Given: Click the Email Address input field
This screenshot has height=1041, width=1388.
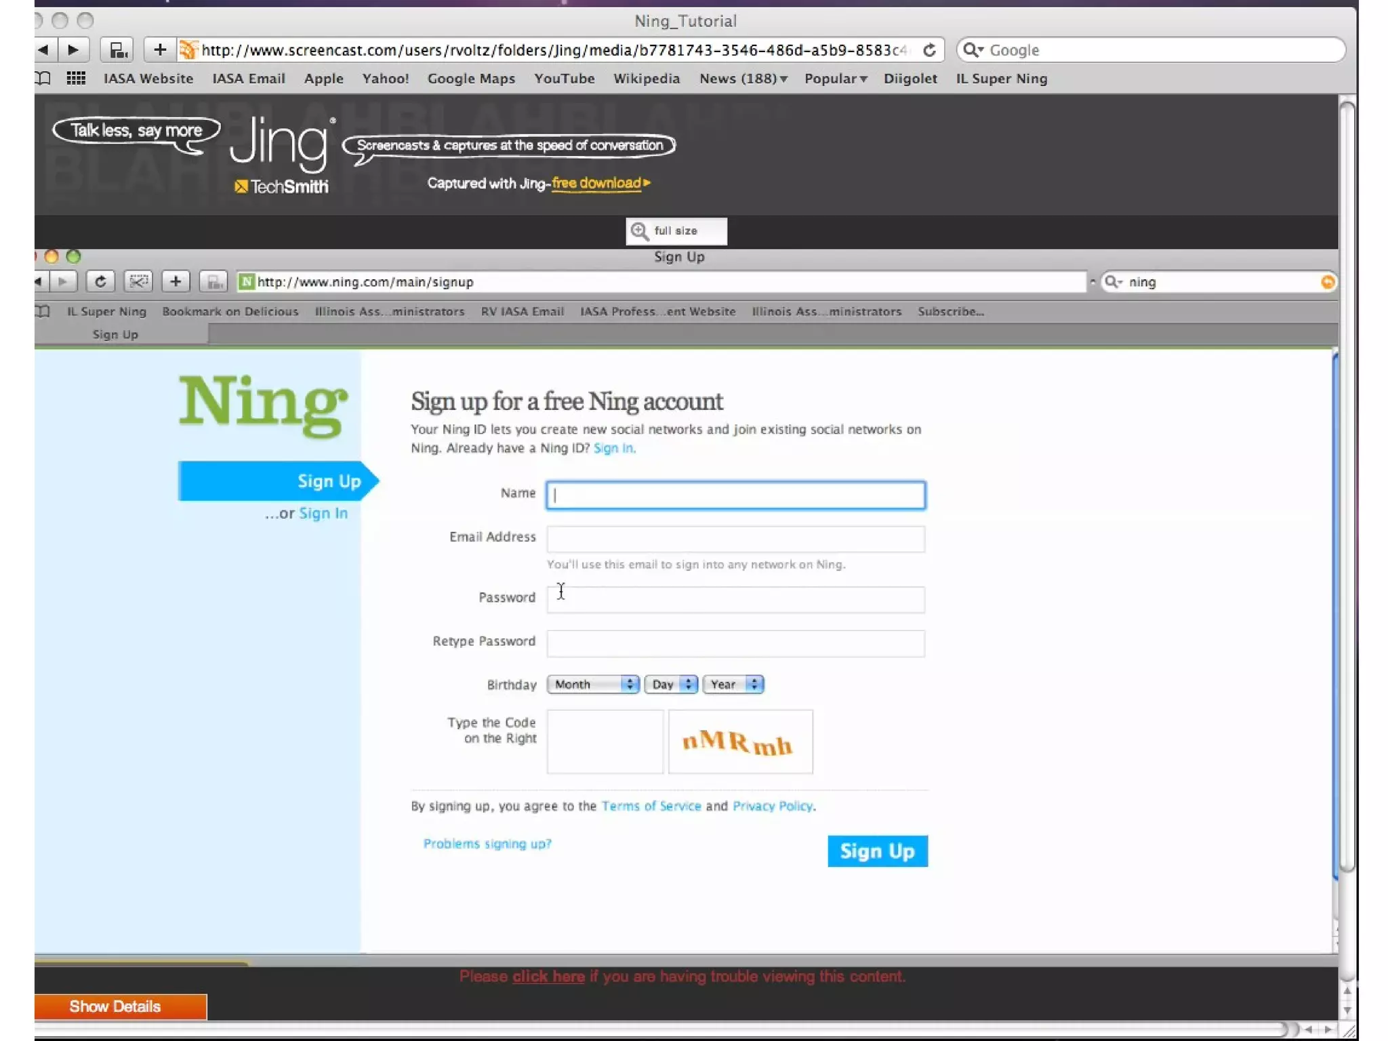Looking at the screenshot, I should [735, 539].
